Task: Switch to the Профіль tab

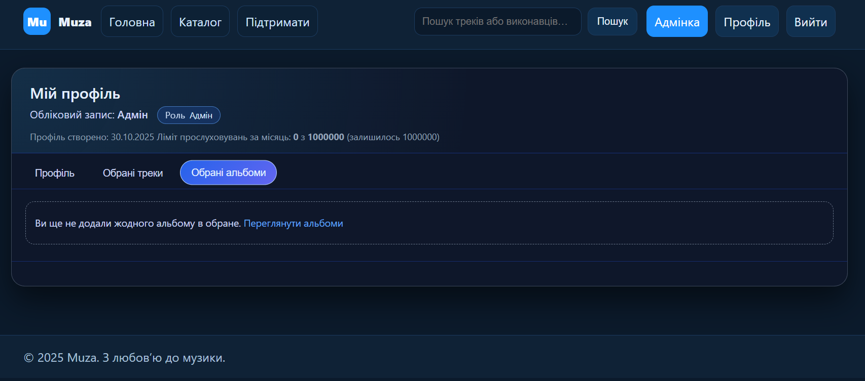Action: pyautogui.click(x=55, y=173)
